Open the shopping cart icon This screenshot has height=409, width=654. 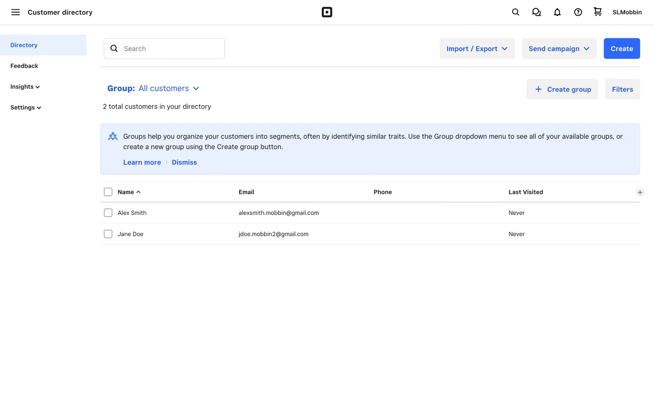click(597, 12)
